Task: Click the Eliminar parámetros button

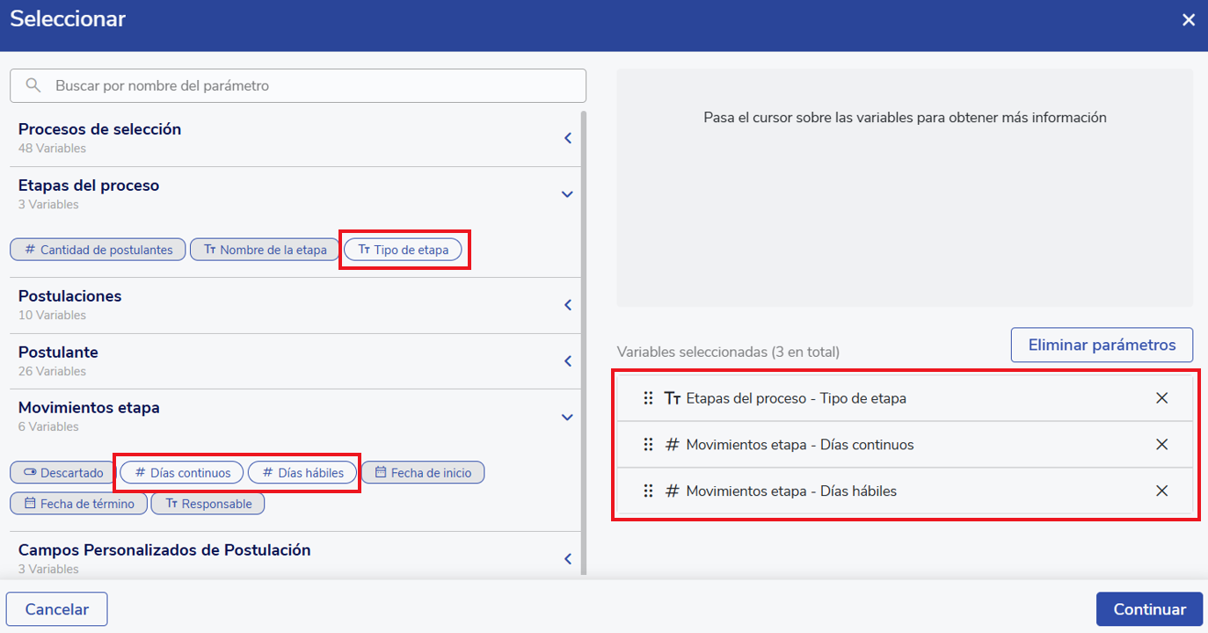Action: click(x=1102, y=345)
